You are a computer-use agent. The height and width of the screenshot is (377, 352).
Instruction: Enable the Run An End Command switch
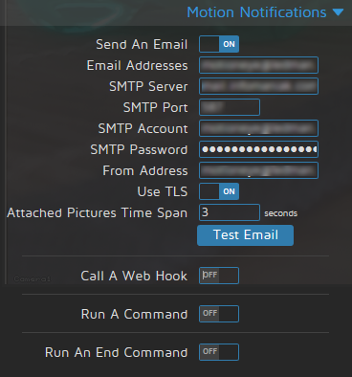(x=219, y=352)
